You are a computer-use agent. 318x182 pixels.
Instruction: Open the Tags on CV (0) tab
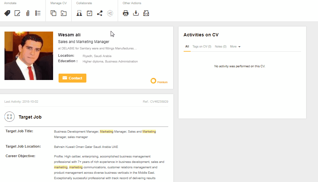coord(202,47)
